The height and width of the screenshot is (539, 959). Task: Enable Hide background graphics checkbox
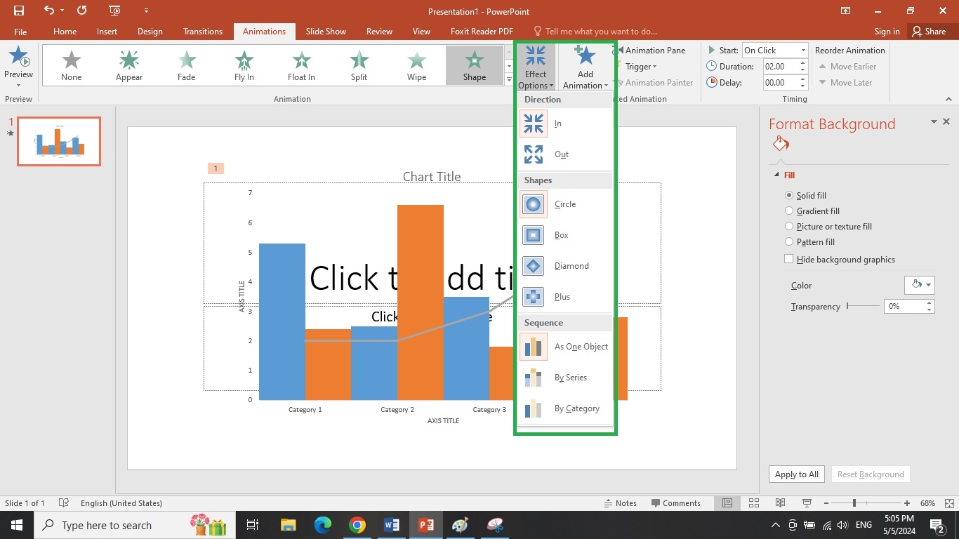(x=789, y=260)
